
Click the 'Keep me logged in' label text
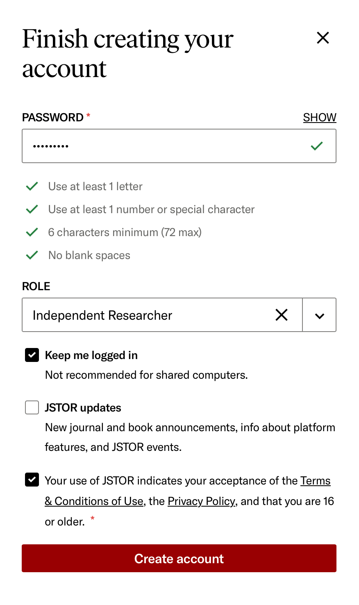(91, 355)
